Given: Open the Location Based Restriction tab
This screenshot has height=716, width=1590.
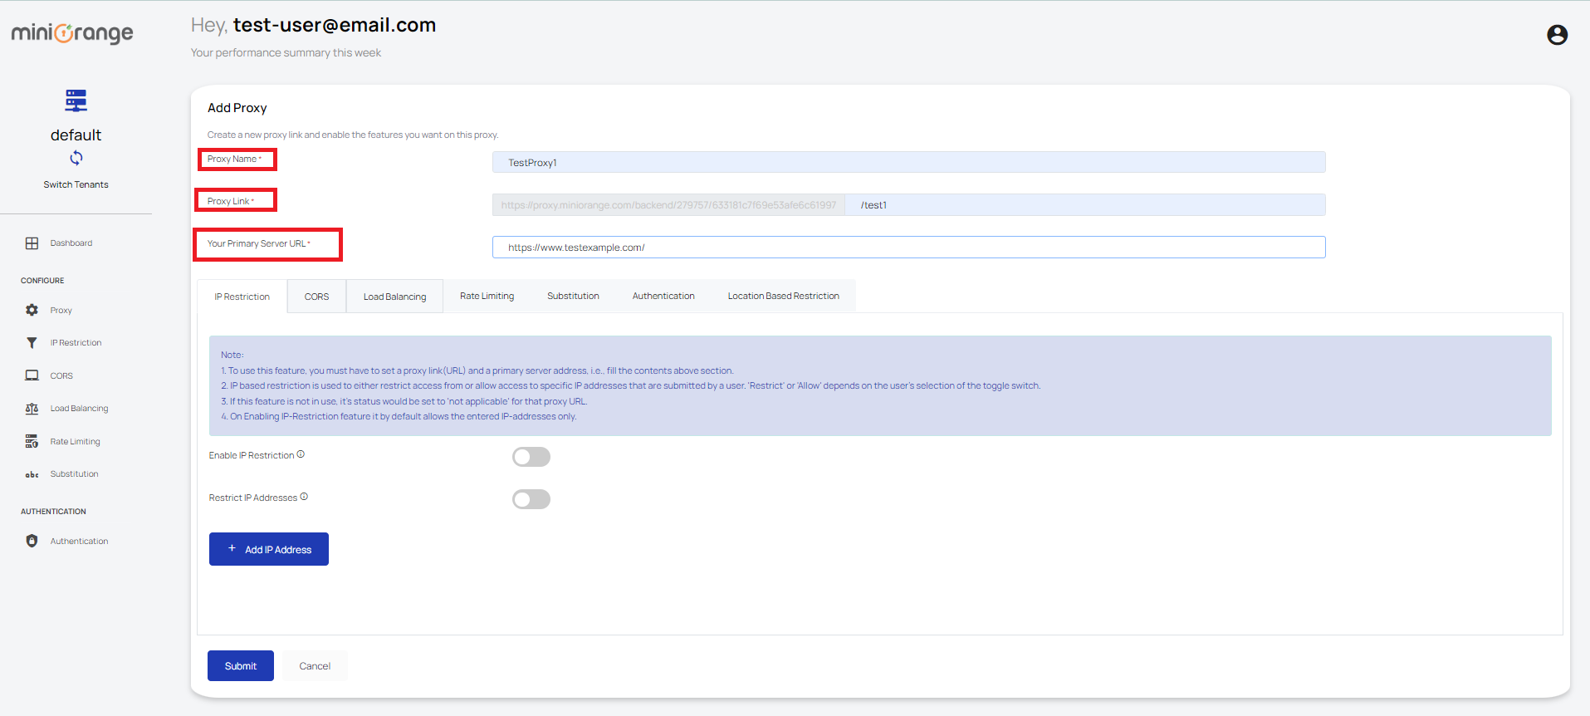Looking at the screenshot, I should coord(783,296).
